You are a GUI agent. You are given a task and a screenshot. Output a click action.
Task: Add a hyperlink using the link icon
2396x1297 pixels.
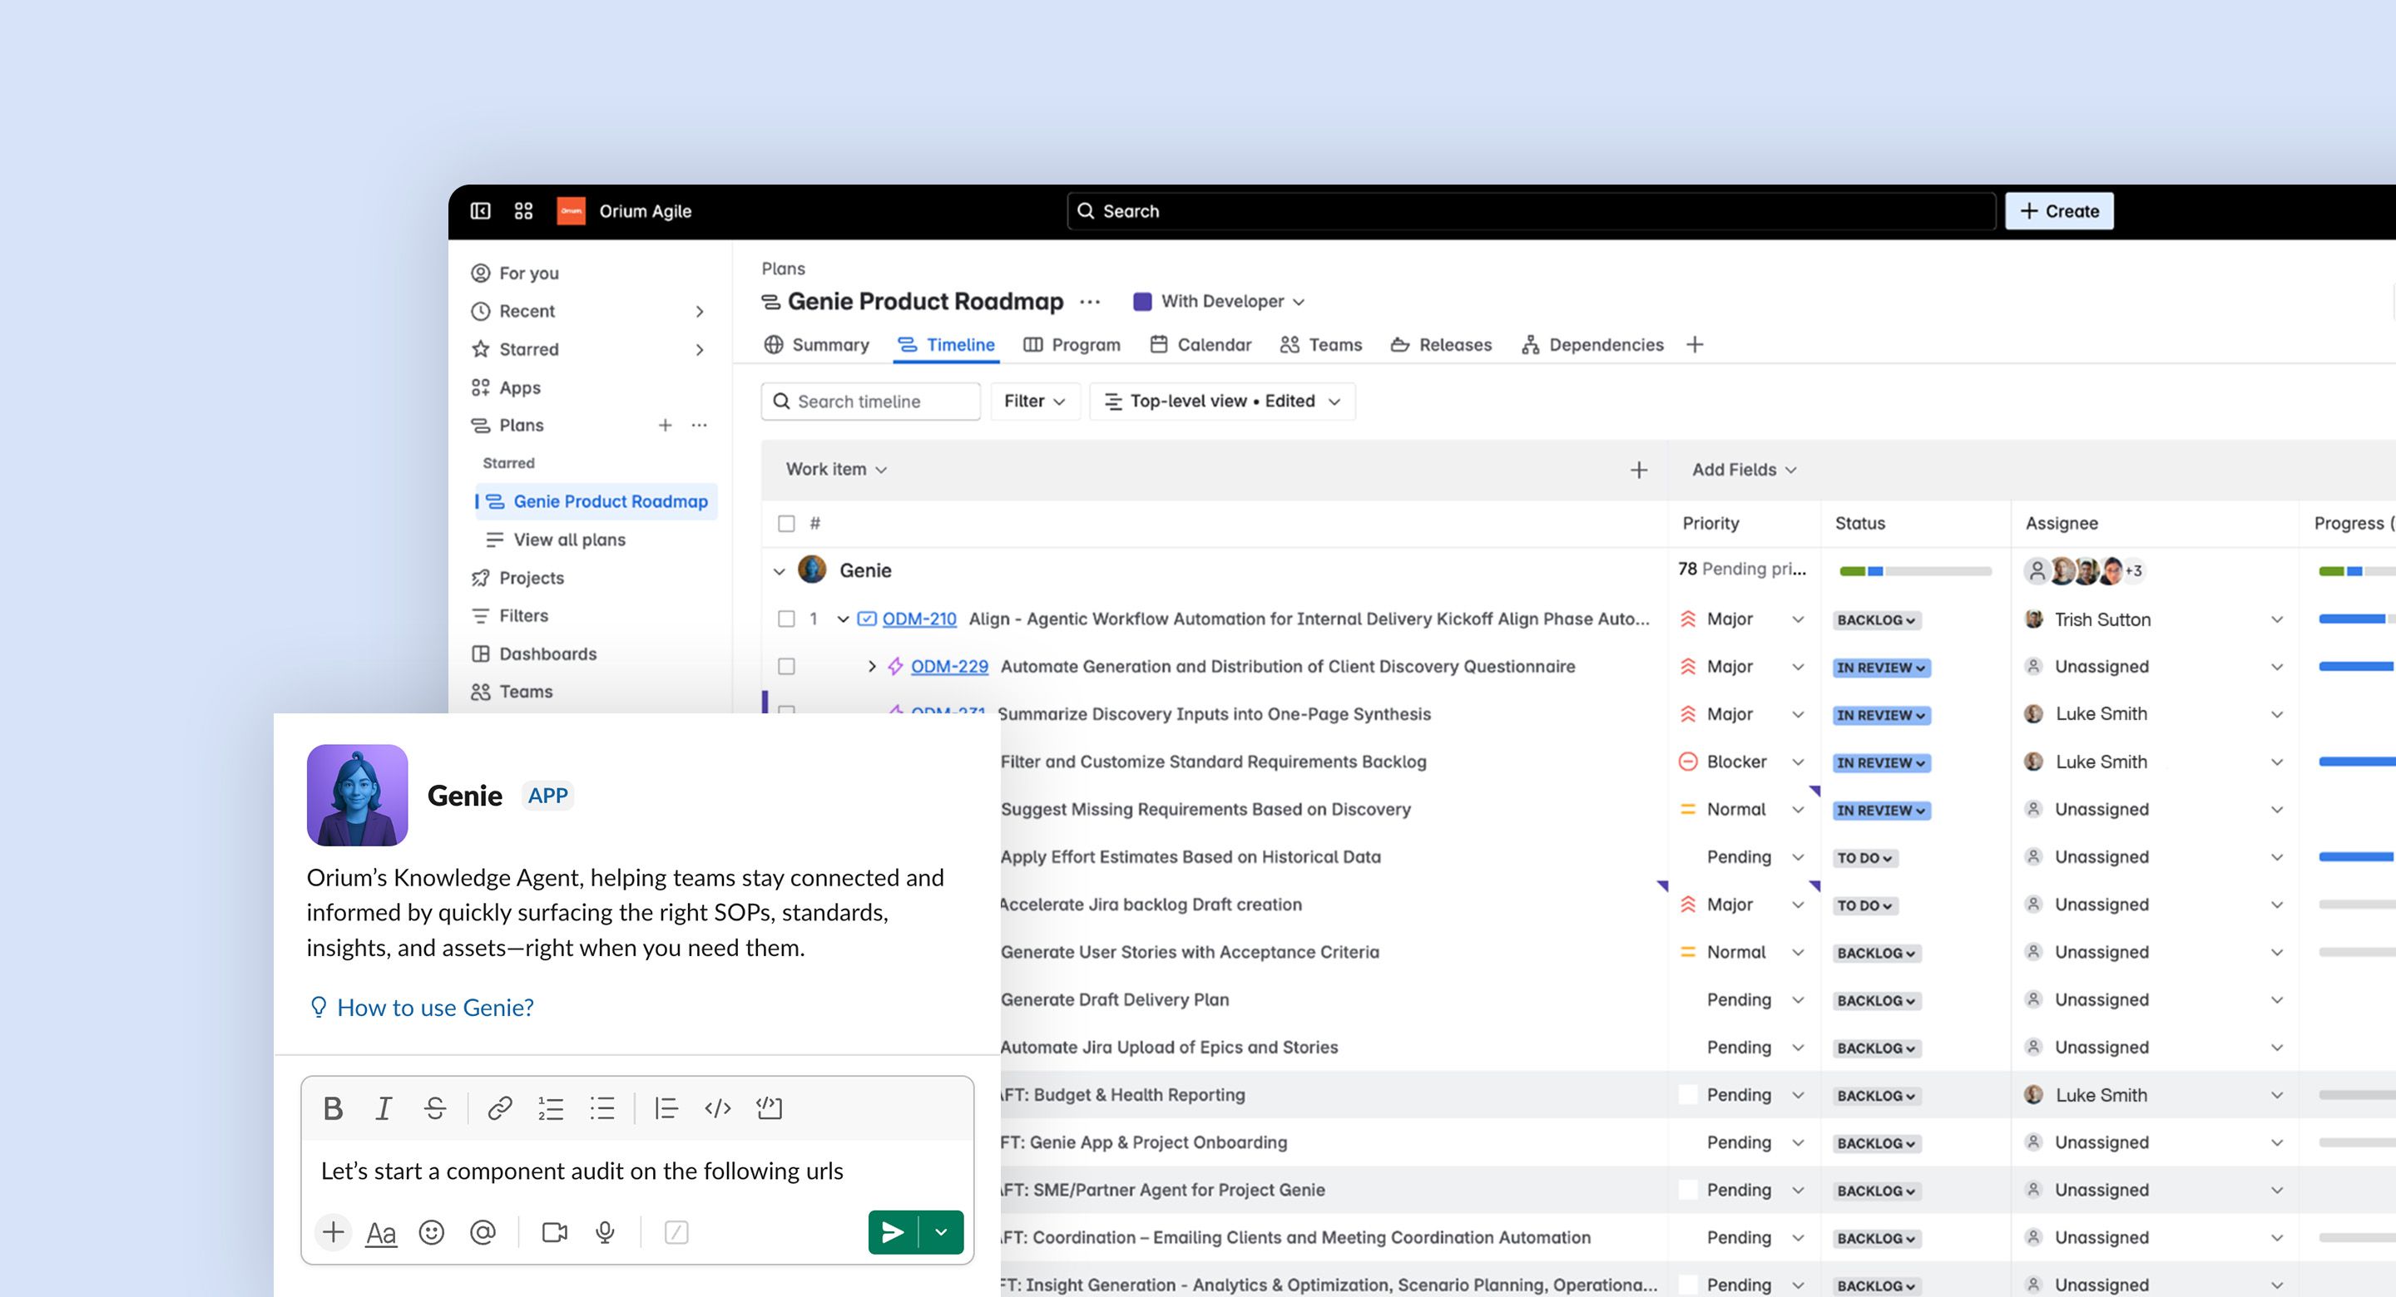coord(498,1107)
